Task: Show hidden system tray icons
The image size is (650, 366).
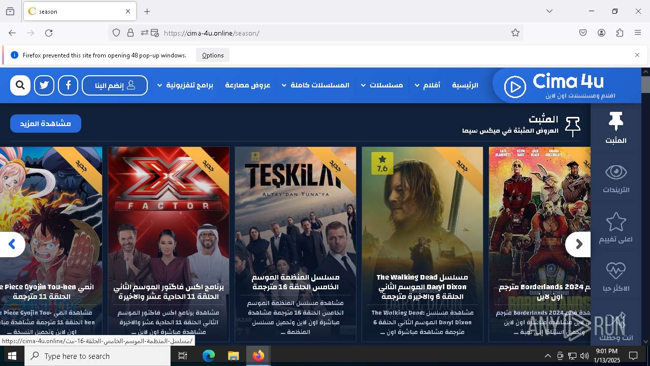Action: 547,356
